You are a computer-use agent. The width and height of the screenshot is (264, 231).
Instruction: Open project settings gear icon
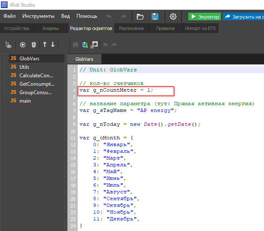click(x=173, y=16)
